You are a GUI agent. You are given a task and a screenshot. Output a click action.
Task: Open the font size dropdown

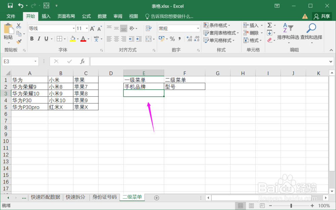(x=87, y=29)
